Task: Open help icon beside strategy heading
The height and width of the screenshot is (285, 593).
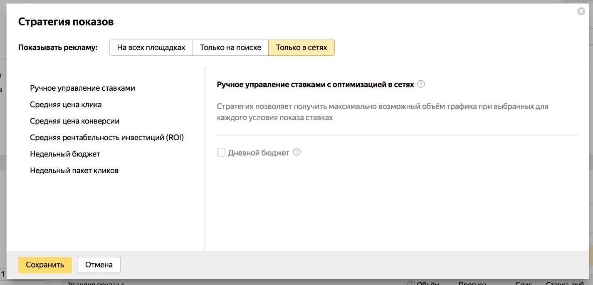Action: [421, 84]
